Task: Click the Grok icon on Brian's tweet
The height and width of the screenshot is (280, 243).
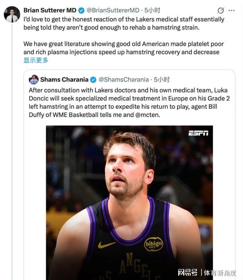Action: [221, 10]
